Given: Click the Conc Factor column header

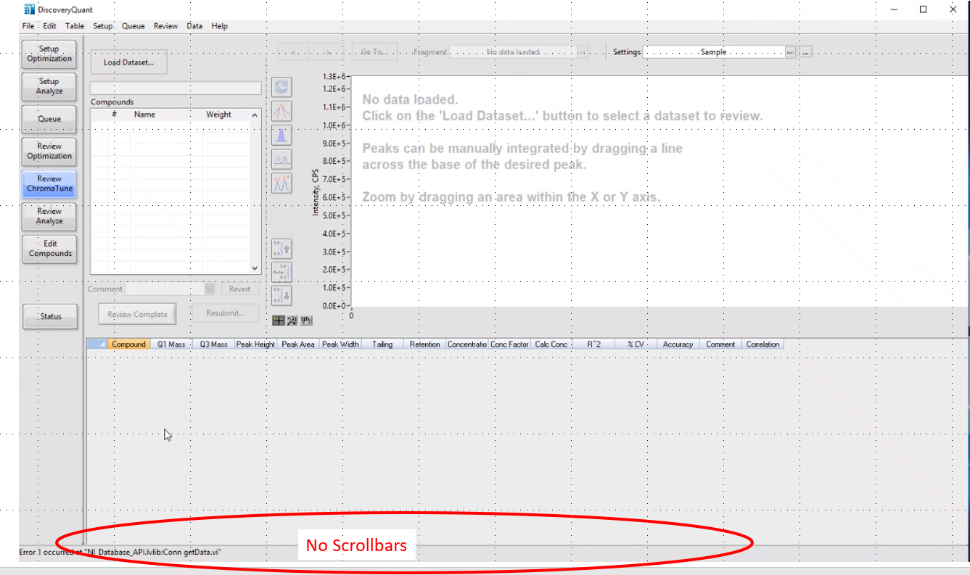Looking at the screenshot, I should click(x=509, y=344).
